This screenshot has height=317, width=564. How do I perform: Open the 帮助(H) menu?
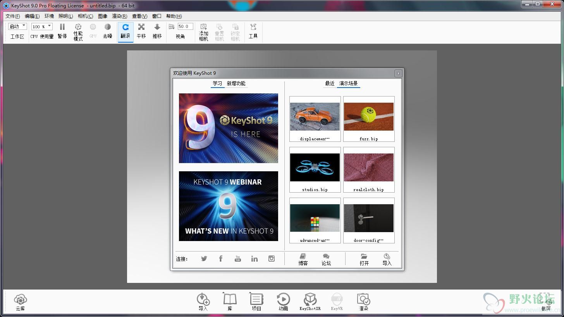174,16
